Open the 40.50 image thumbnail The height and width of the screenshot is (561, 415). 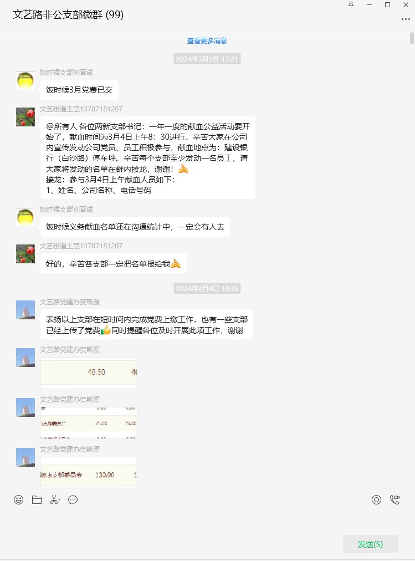(89, 373)
